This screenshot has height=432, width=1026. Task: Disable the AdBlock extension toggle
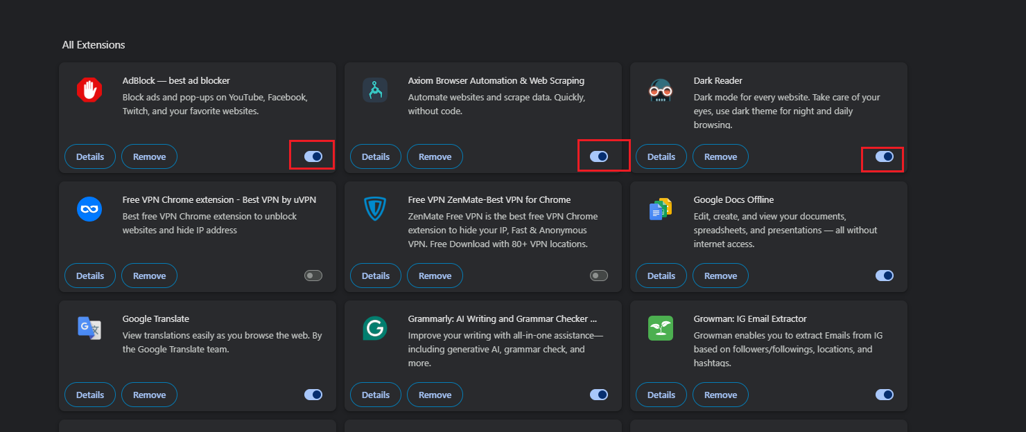point(313,156)
